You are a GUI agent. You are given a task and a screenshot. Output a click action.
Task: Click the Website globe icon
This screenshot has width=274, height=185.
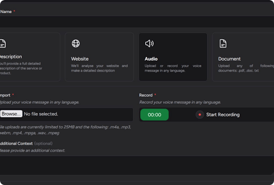click(76, 44)
